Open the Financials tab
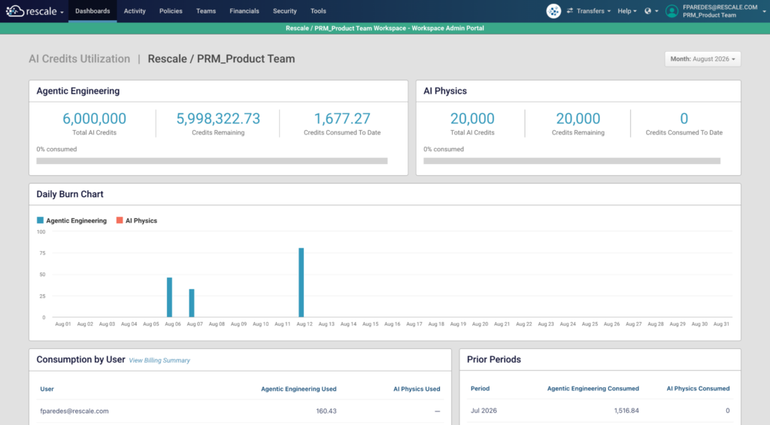770x425 pixels. coord(244,11)
